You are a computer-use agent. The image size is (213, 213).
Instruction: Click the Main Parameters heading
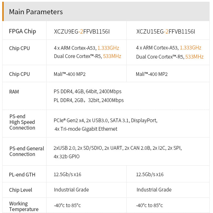[36, 12]
